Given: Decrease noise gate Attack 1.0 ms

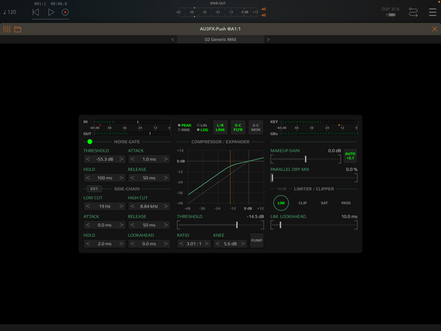Looking at the screenshot, I should point(132,159).
